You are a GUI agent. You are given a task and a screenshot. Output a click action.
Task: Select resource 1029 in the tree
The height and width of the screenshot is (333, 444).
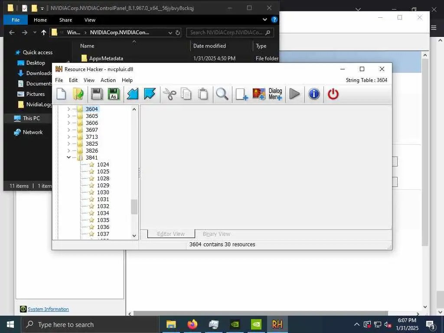103,185
